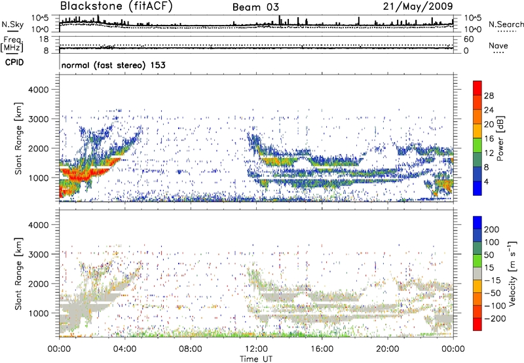Click the blue bottom of the Power color bar
This screenshot has width=524, height=363.
pos(477,188)
